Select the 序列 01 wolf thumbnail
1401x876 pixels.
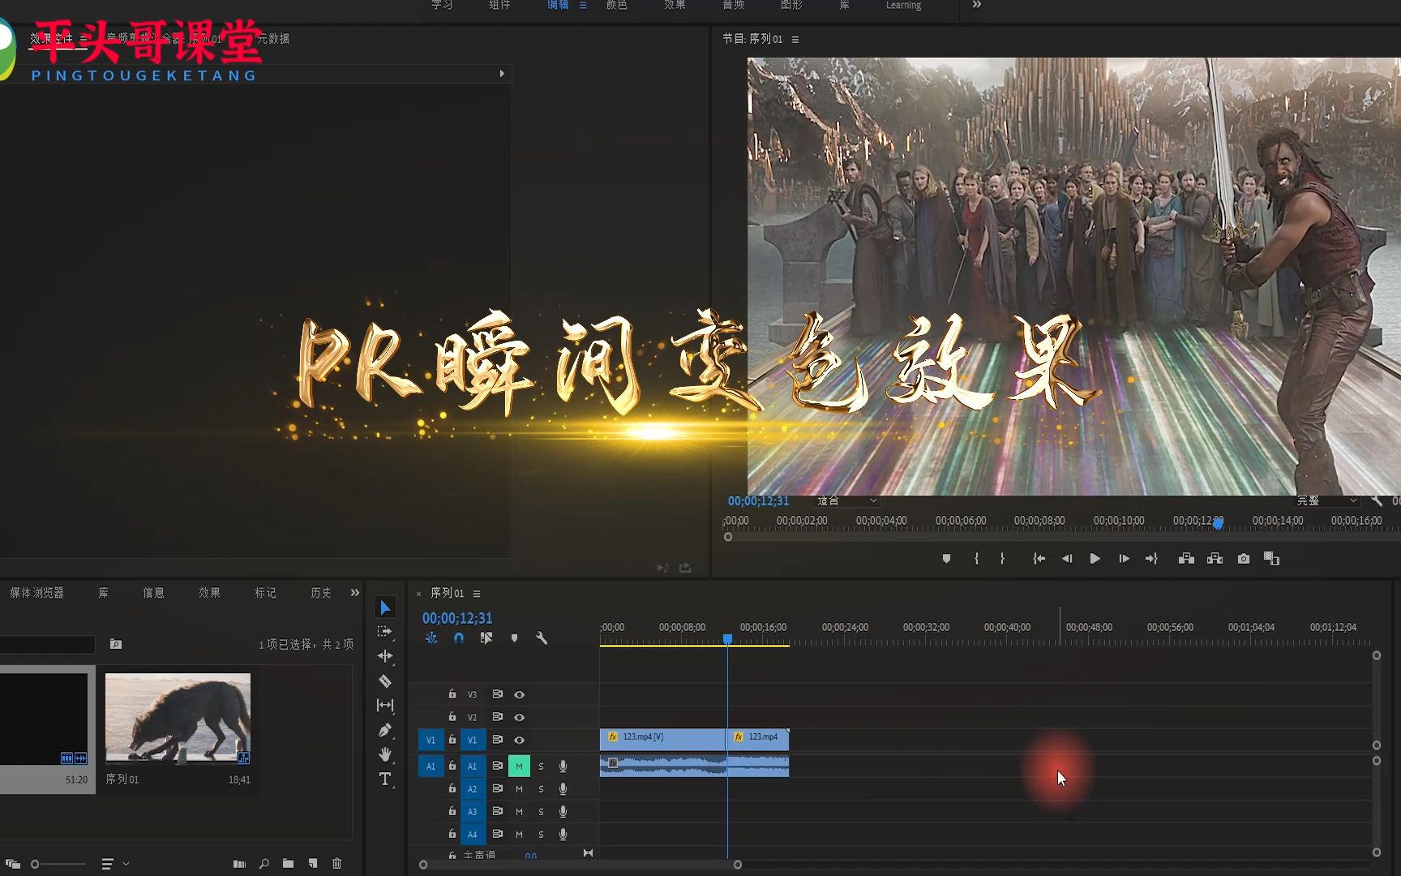(x=178, y=719)
